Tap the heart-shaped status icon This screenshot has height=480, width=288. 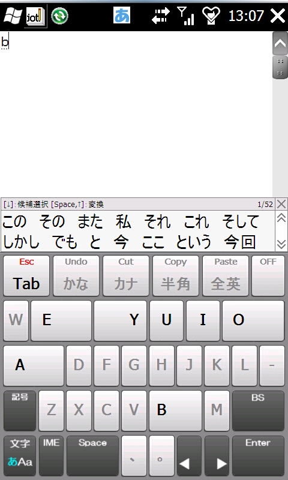point(211,16)
